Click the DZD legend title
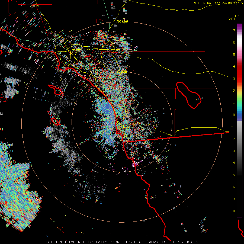Screen dimensions: 244x244 238,16
